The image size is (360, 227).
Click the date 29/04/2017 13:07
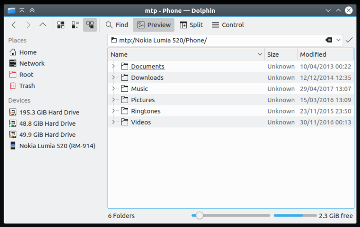(325, 89)
